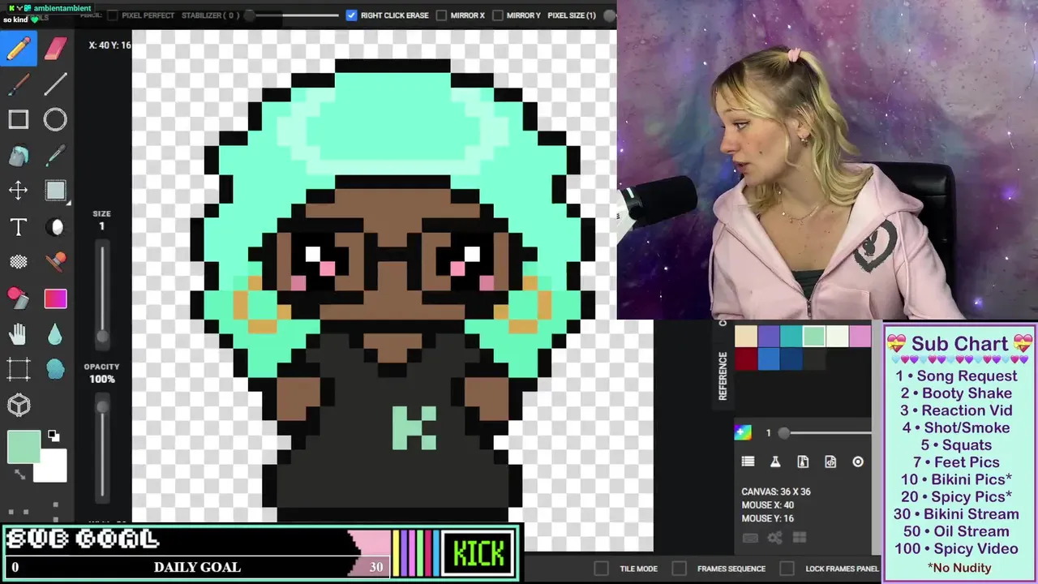Select the pink Eraser tool
1038x584 pixels.
click(55, 49)
